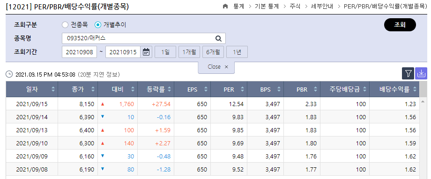Click the table vertical scrollbar up arrow

click(x=423, y=102)
